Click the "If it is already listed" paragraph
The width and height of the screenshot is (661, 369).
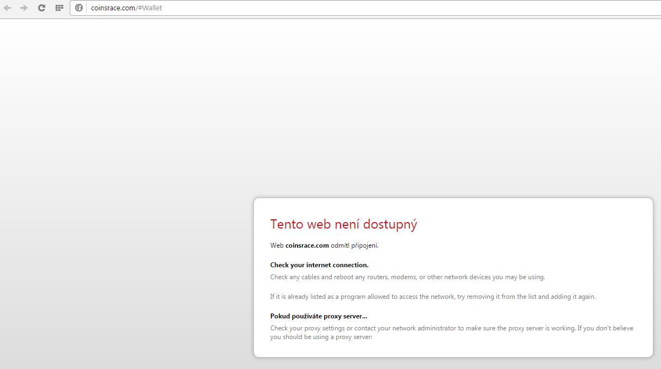433,297
